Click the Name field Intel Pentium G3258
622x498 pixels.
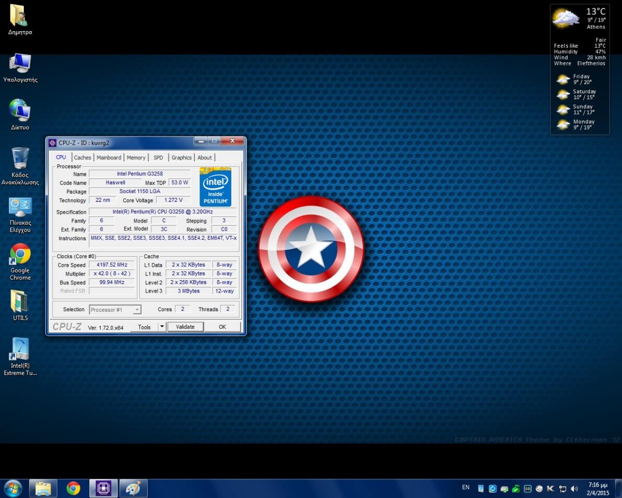(x=140, y=174)
